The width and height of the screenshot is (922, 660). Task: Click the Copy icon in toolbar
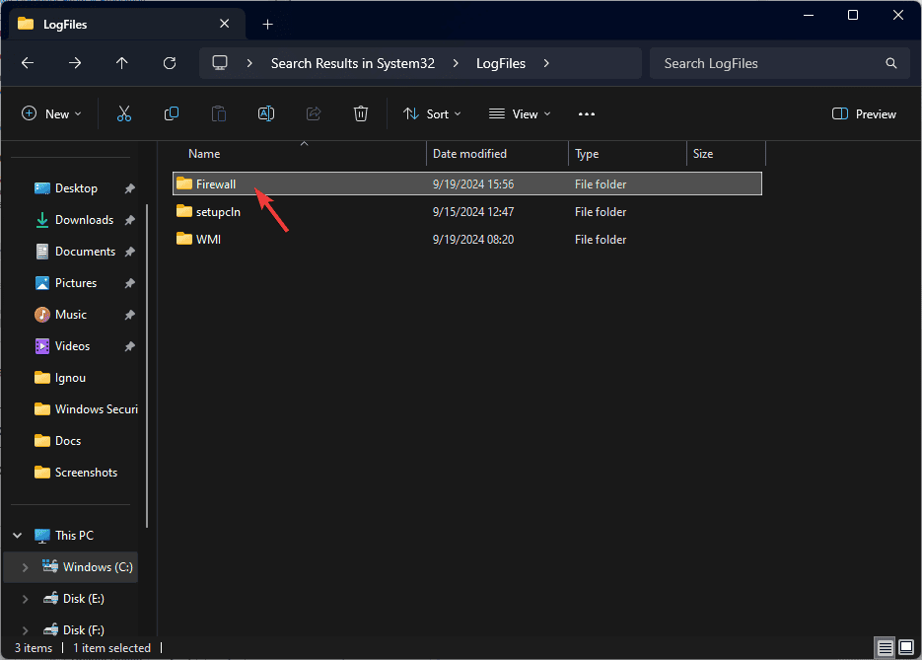tap(172, 114)
